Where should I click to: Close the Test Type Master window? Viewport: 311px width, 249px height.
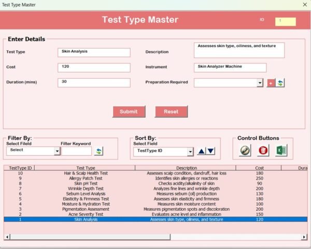[x=305, y=5]
